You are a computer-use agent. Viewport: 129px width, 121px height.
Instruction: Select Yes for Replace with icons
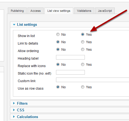point(83,64)
